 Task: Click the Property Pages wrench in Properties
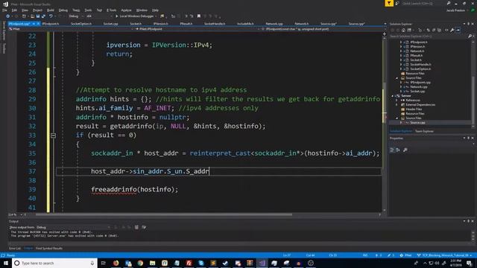(405, 150)
